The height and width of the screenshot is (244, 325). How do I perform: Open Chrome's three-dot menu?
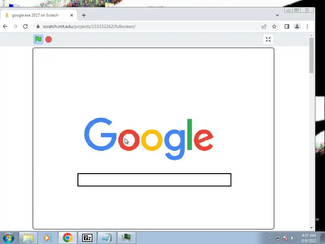[307, 26]
